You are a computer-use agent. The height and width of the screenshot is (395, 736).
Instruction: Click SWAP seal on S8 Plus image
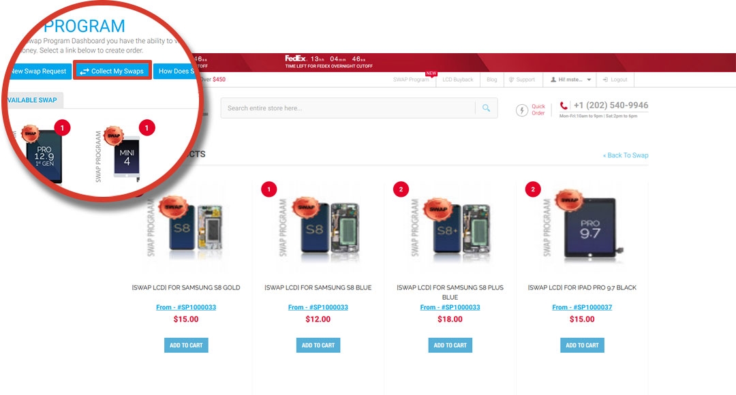point(438,208)
